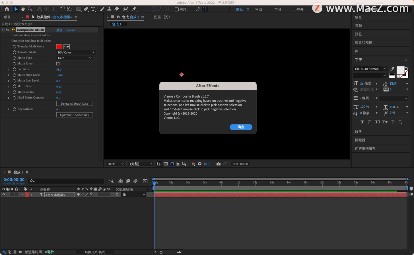Click the motion blur icon in timeline
The image size is (414, 255).
point(136,181)
